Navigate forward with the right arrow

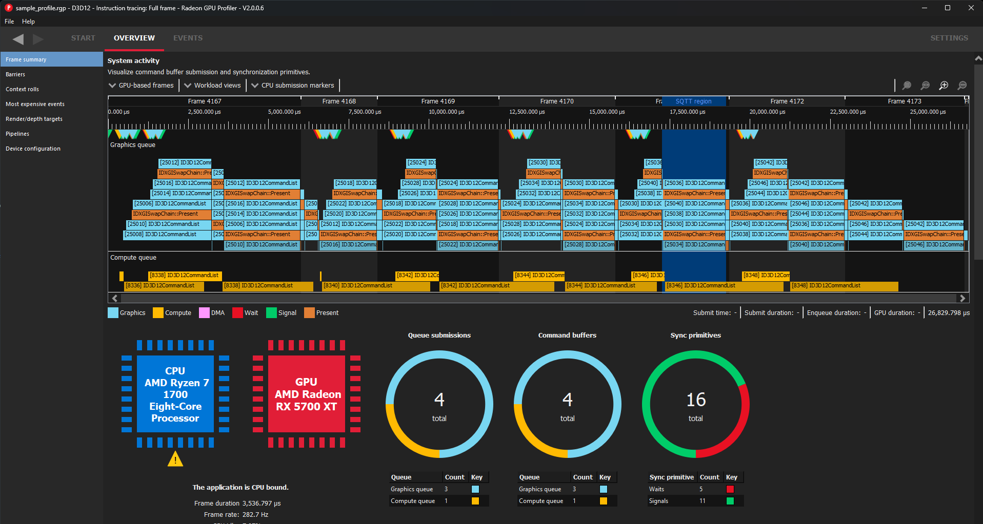[38, 39]
